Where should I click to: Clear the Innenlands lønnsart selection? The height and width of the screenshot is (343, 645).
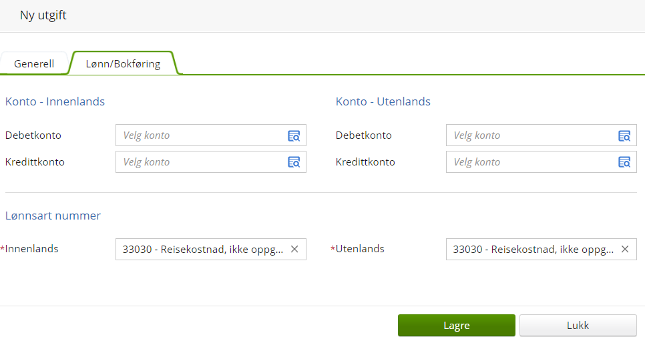click(x=294, y=249)
